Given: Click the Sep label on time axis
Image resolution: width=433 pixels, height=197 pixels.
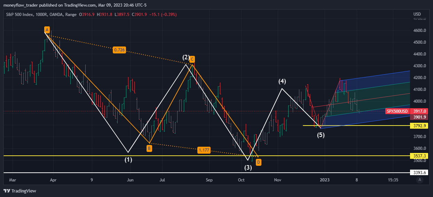Looking at the screenshot, I should coord(208,180).
